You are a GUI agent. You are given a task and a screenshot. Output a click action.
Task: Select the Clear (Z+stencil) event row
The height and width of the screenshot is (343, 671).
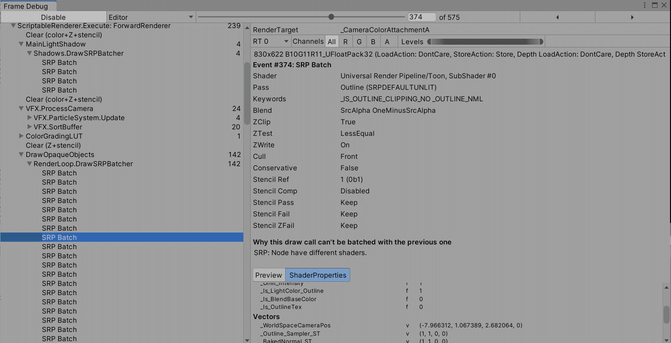(122, 145)
